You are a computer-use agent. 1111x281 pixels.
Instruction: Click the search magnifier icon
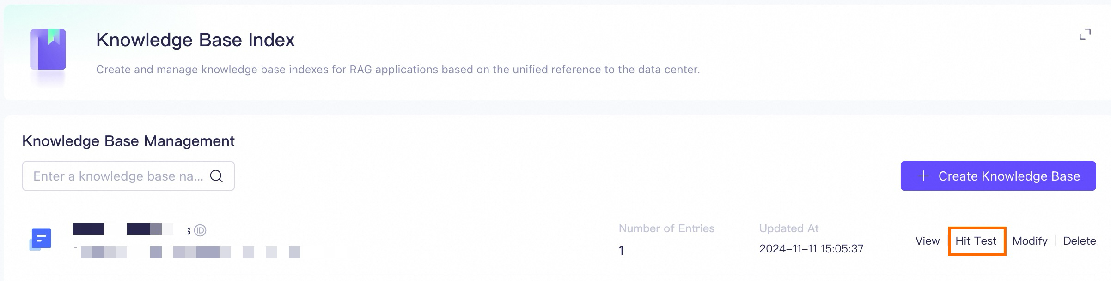216,176
